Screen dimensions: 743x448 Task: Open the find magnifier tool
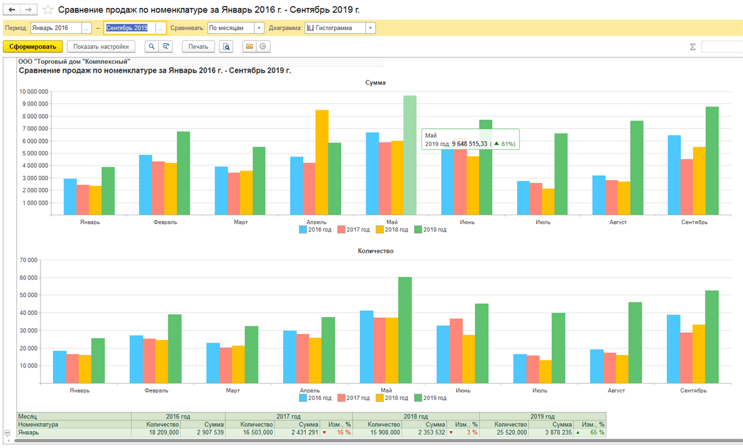coord(152,47)
